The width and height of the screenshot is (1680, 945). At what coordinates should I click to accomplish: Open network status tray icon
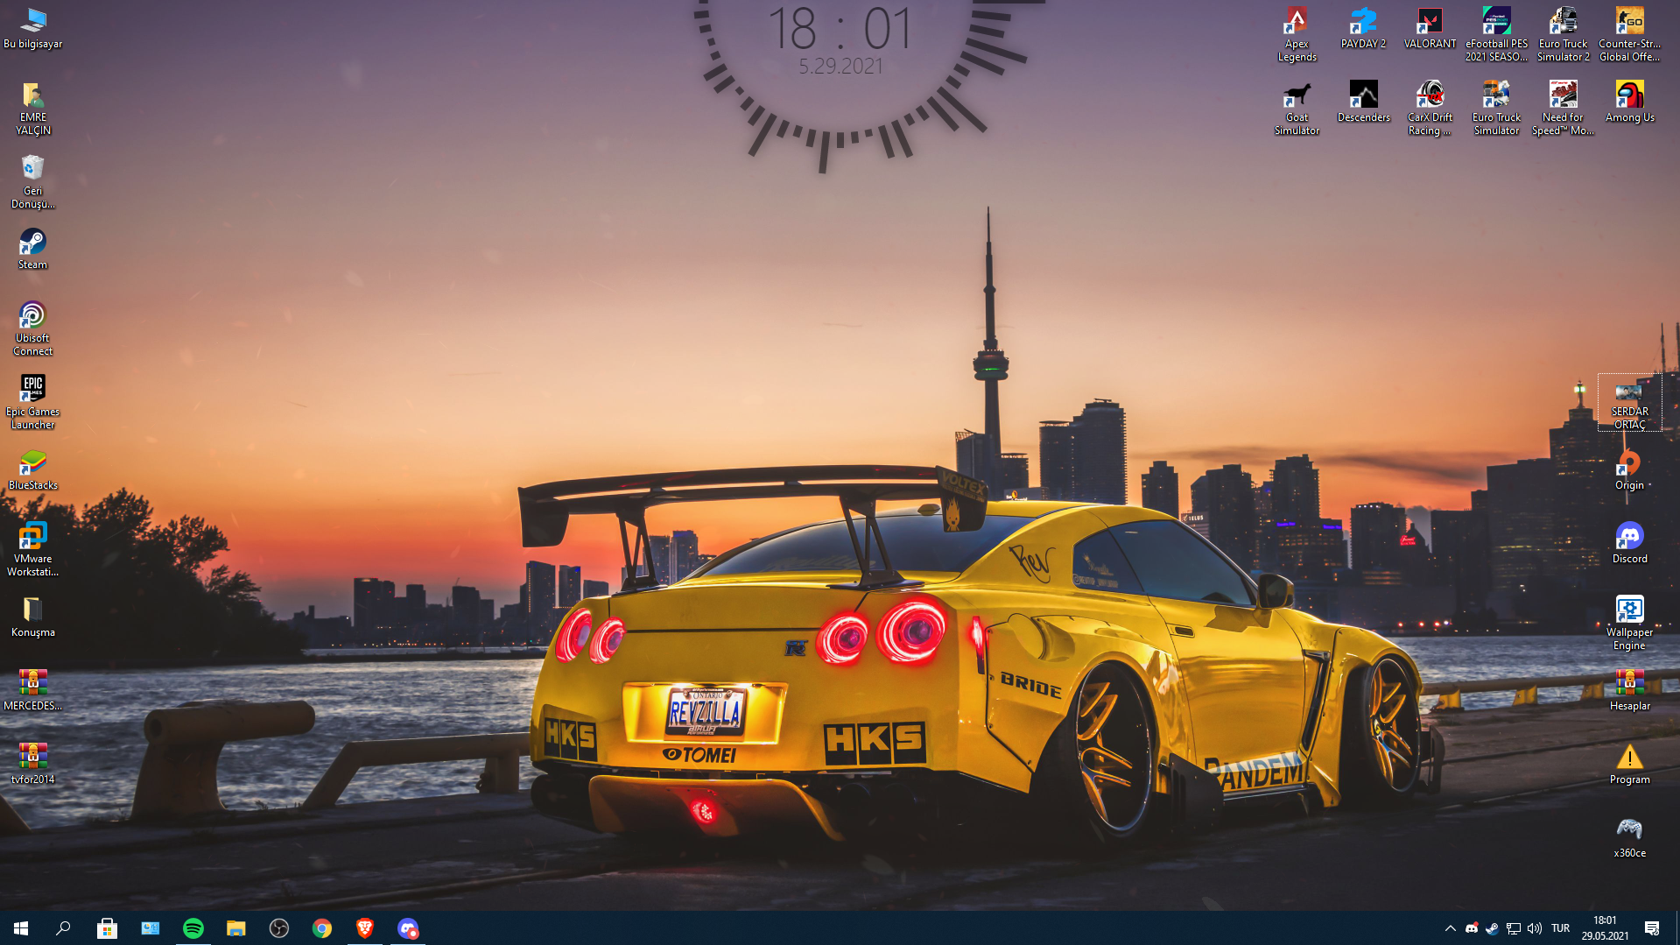(x=1513, y=928)
